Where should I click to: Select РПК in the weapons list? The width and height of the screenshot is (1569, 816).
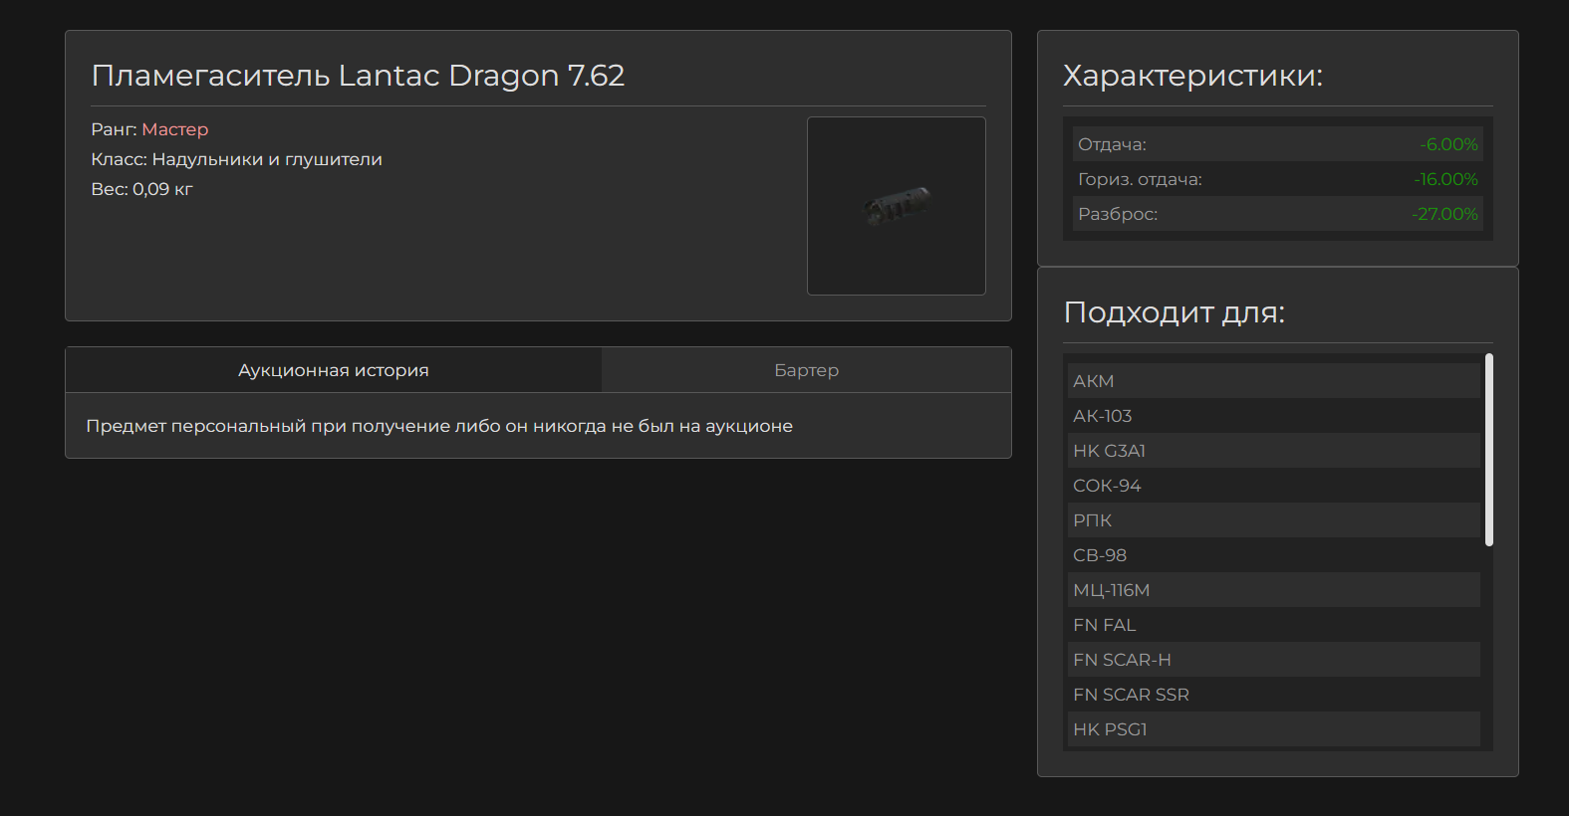1274,520
